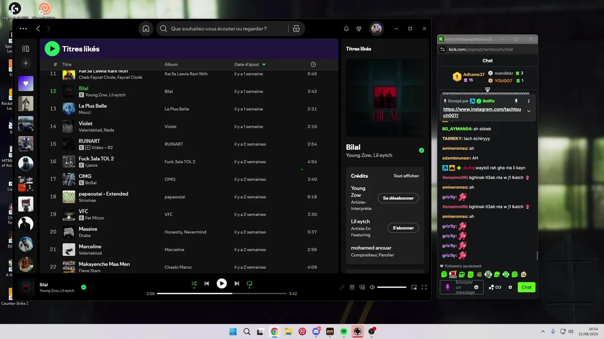Open Friend Activity icon
This screenshot has height=339, width=604.
click(x=359, y=29)
